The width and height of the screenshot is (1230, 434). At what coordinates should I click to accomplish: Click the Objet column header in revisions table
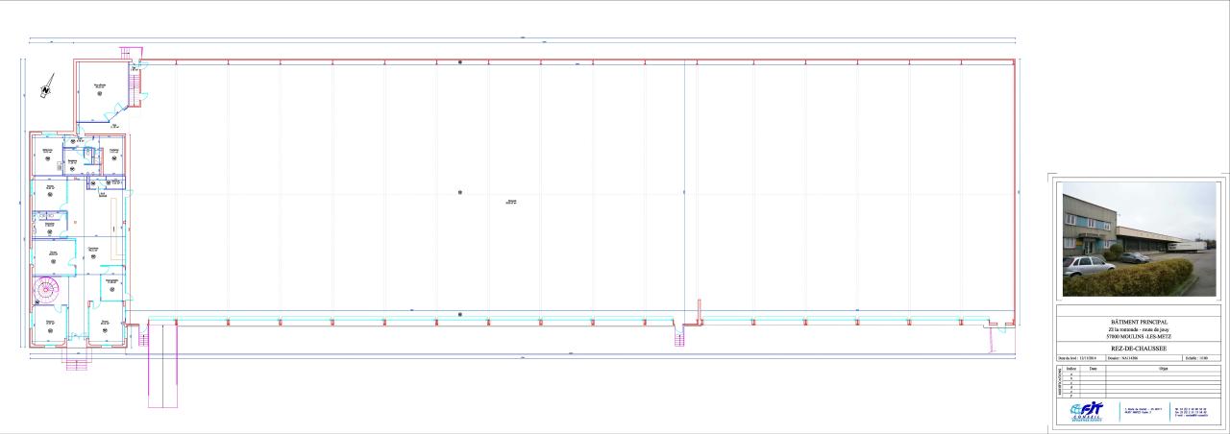click(1162, 369)
